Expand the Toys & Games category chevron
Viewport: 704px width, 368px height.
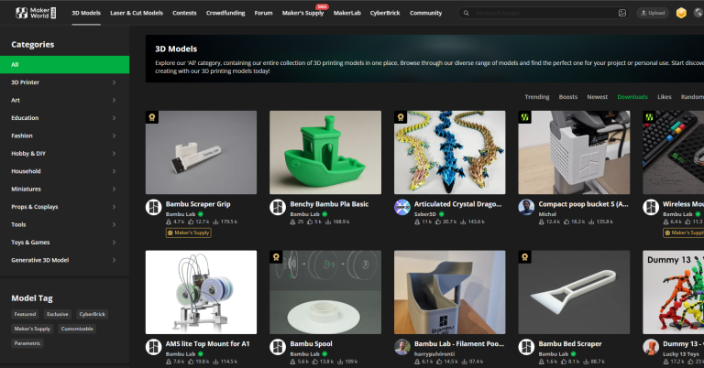114,243
